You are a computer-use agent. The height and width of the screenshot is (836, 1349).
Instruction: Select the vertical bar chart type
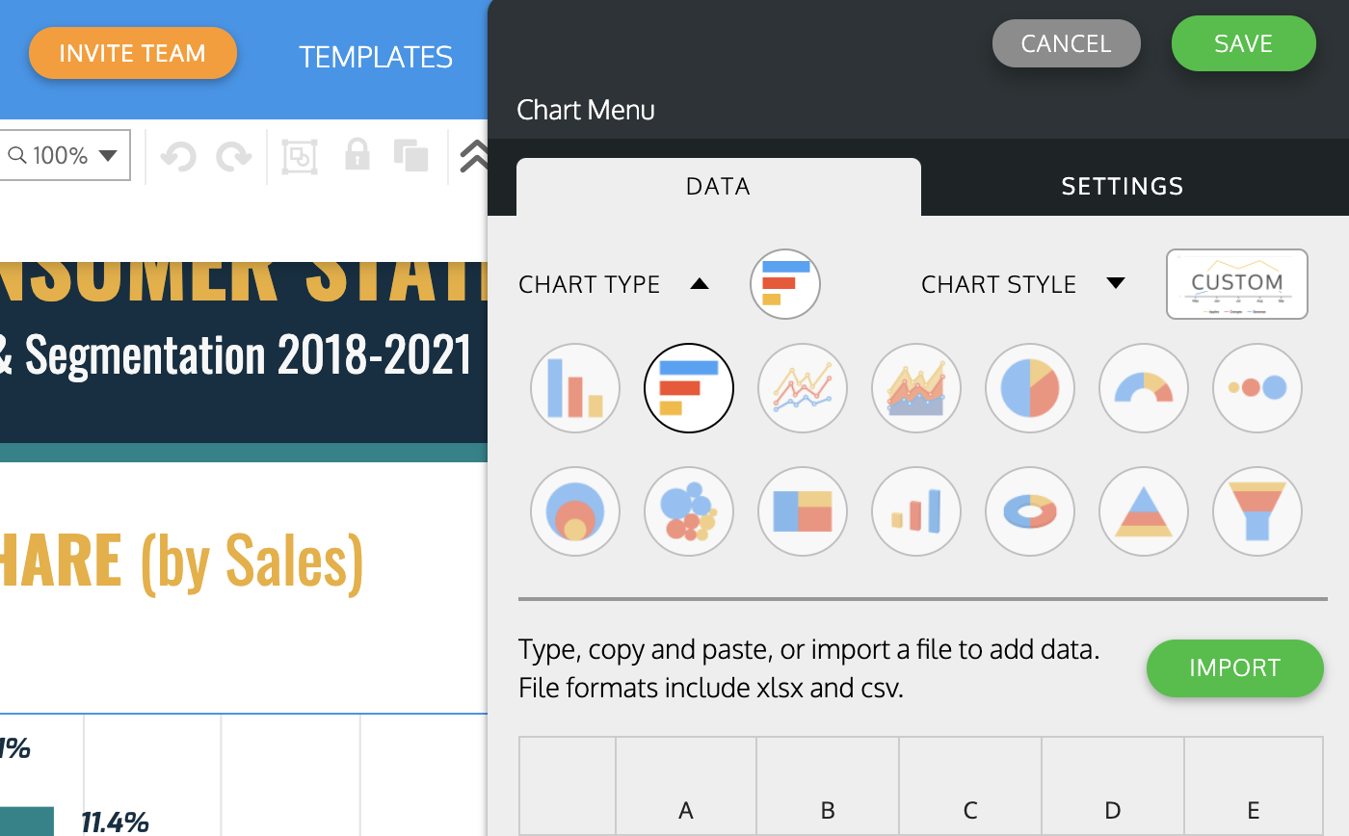(575, 388)
